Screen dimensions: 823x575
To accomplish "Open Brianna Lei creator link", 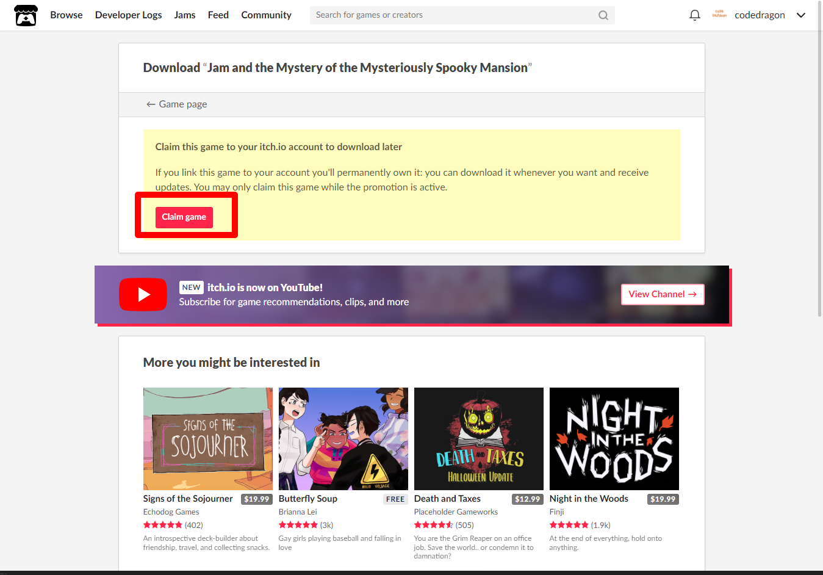I will pos(298,512).
